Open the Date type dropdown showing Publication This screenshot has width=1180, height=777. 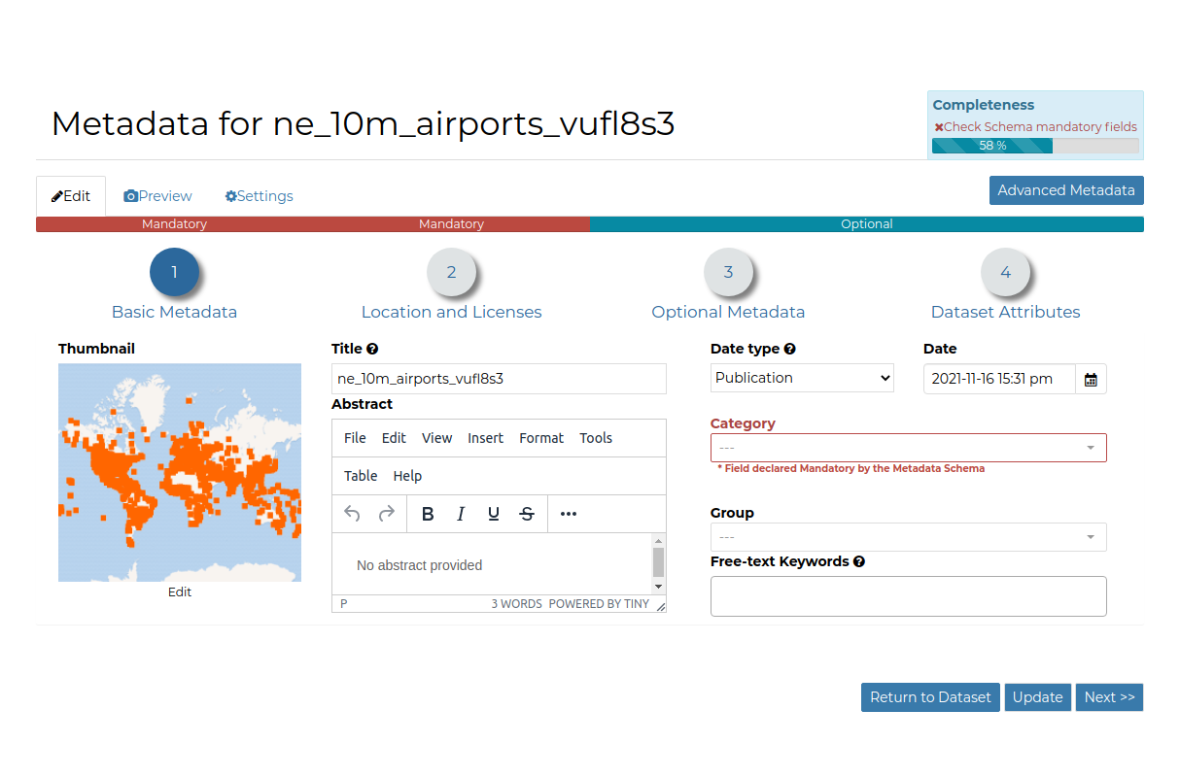(802, 378)
